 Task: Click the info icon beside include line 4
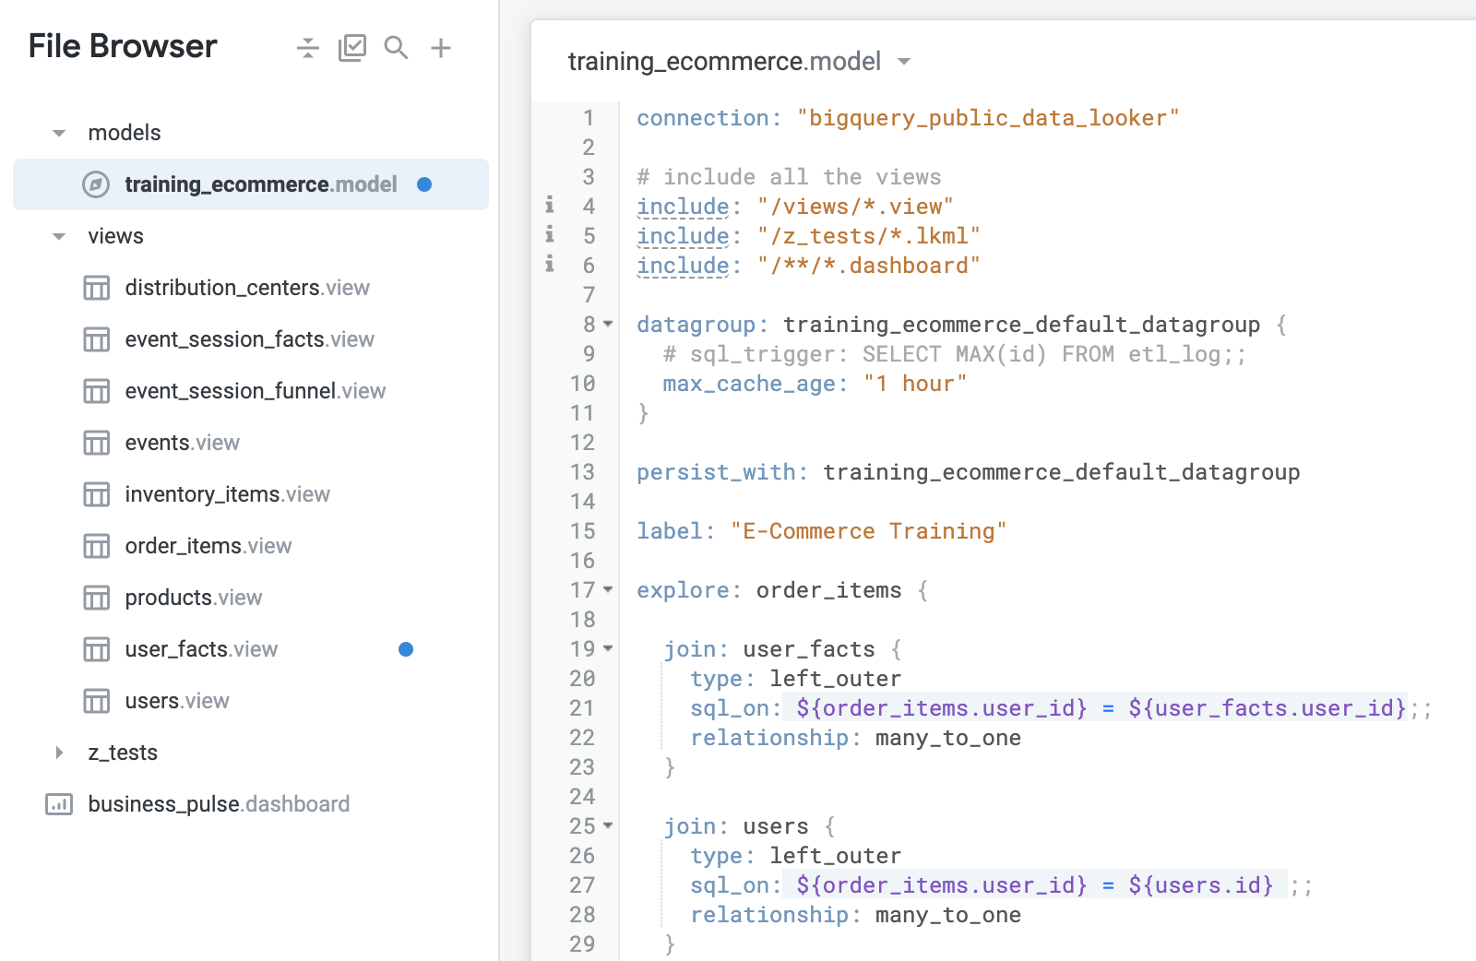point(549,207)
